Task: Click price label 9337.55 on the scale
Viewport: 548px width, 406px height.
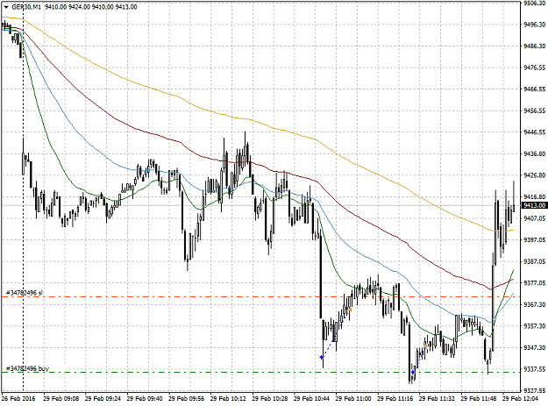Action: (x=534, y=369)
